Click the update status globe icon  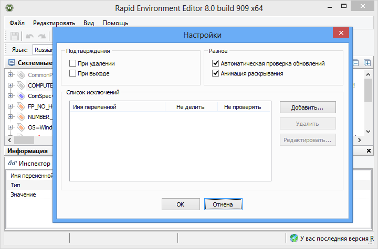pyautogui.click(x=294, y=238)
